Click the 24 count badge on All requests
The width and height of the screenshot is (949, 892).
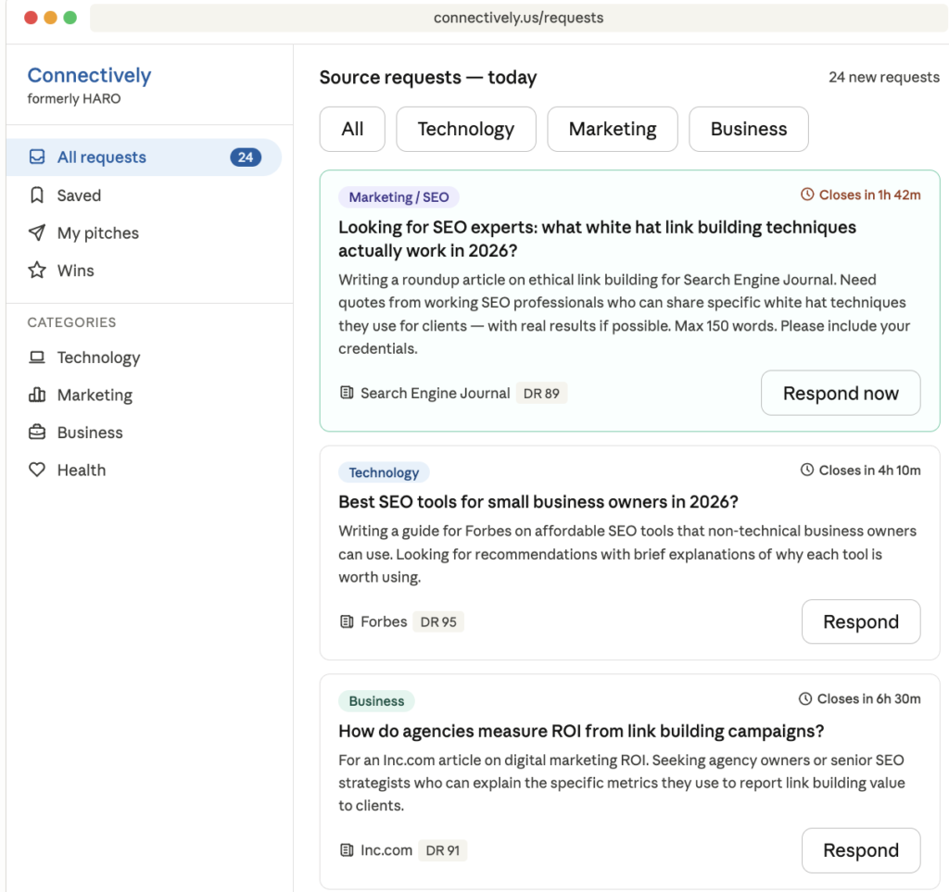(x=245, y=157)
